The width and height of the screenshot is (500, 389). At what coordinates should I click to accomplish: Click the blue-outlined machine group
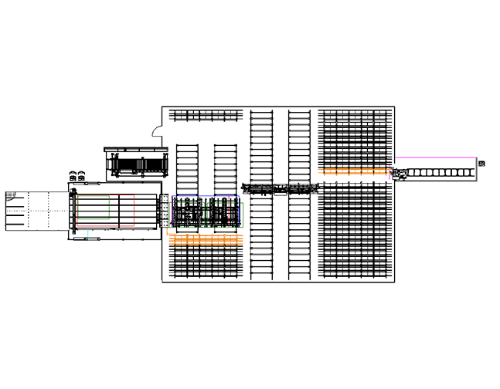point(206,213)
